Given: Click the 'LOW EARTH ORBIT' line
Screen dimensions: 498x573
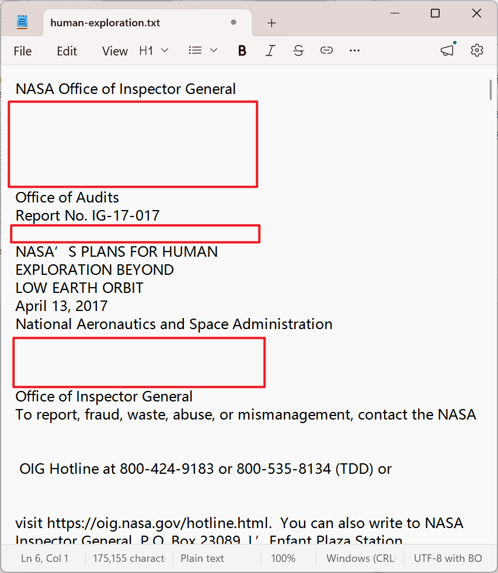Looking at the screenshot, I should point(79,288).
